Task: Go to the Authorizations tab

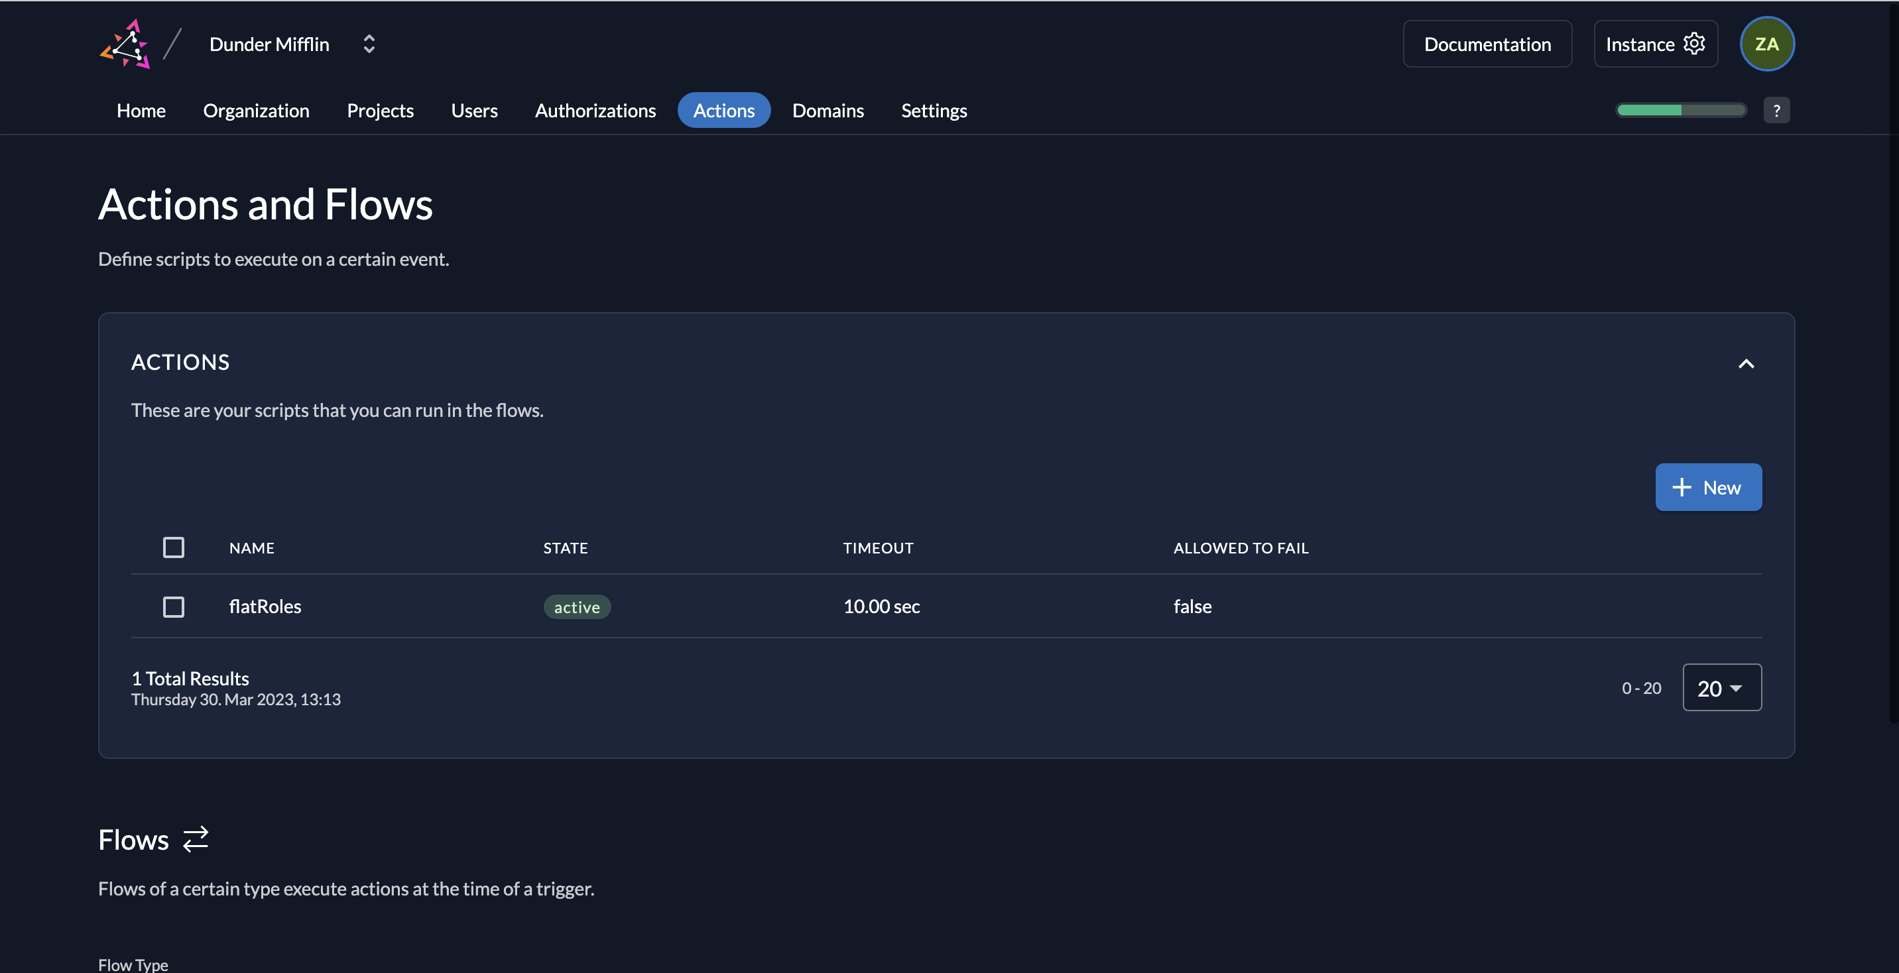Action: (595, 111)
